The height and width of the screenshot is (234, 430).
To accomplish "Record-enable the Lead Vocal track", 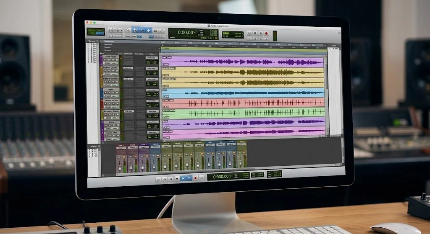I will pos(105,60).
